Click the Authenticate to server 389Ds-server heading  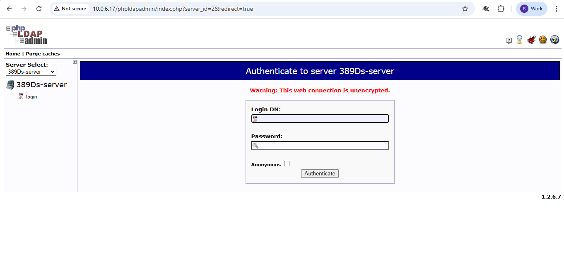[320, 71]
